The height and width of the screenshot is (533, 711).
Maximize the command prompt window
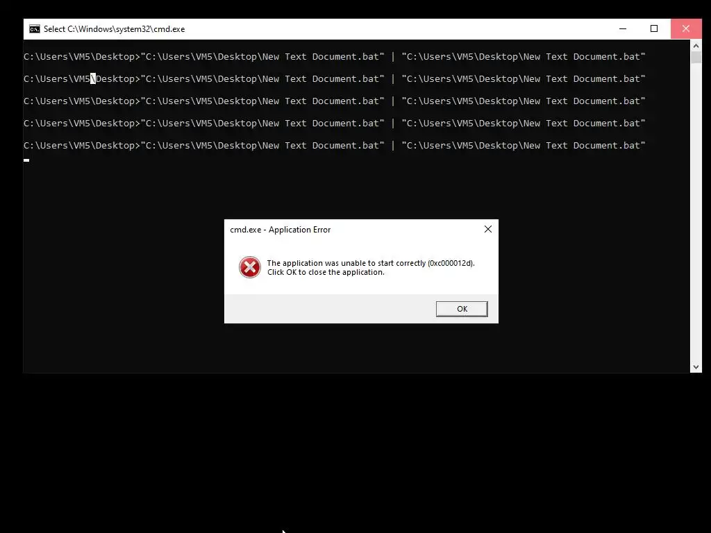[654, 28]
